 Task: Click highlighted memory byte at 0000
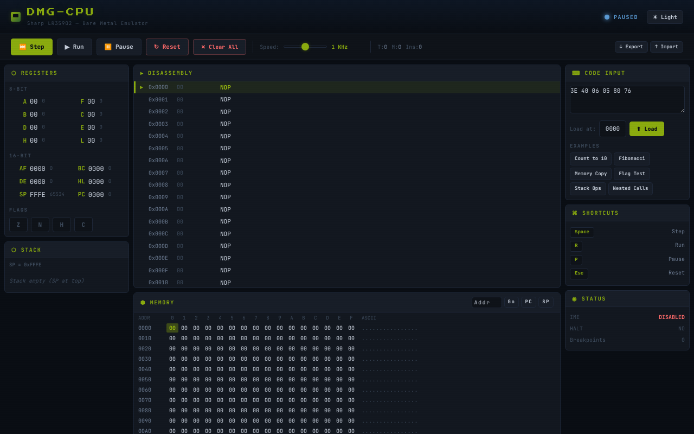pos(172,328)
